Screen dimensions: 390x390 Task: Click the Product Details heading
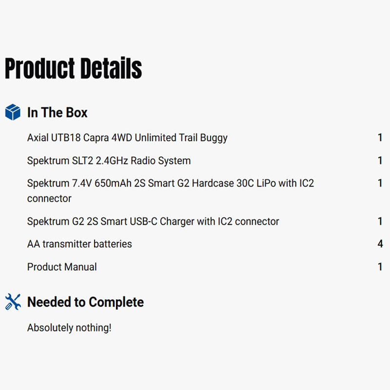[x=73, y=68]
